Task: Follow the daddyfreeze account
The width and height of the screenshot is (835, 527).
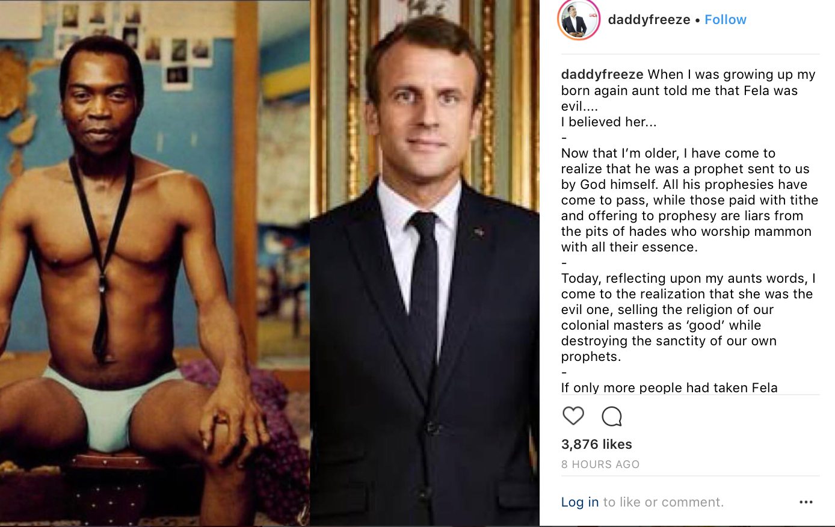Action: point(725,20)
